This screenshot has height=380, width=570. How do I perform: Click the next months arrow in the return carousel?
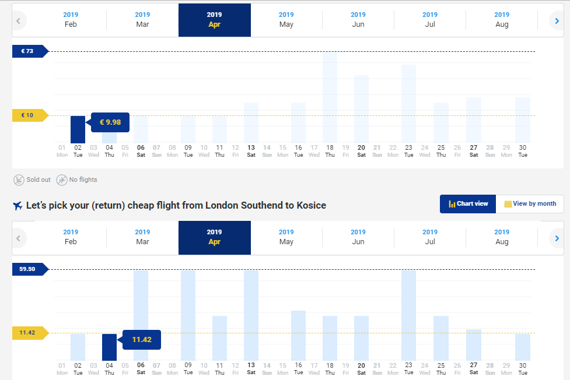pyautogui.click(x=557, y=238)
